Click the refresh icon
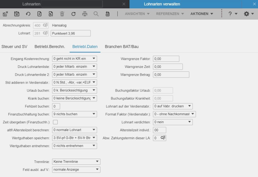The height and width of the screenshot is (177, 258). point(74,14)
